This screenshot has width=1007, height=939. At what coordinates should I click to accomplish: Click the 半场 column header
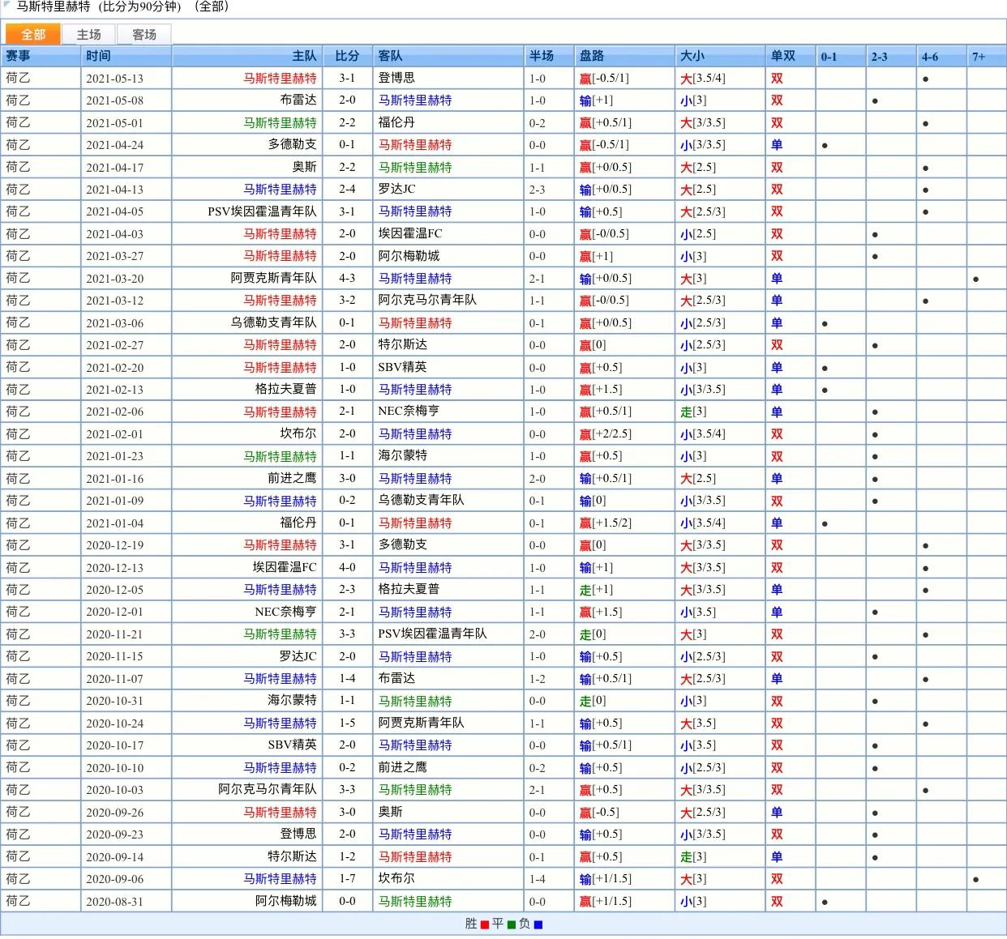click(x=542, y=56)
